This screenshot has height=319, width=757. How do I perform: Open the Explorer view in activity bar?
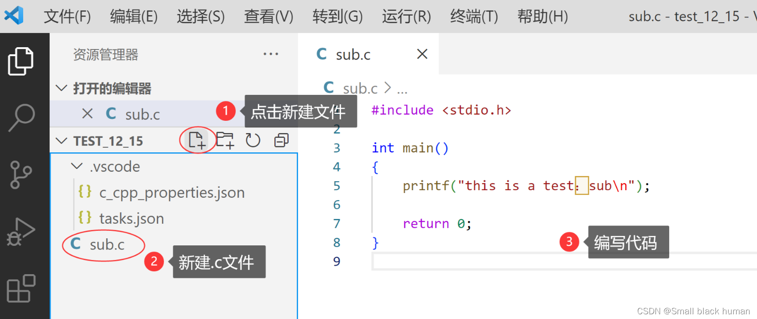click(21, 61)
